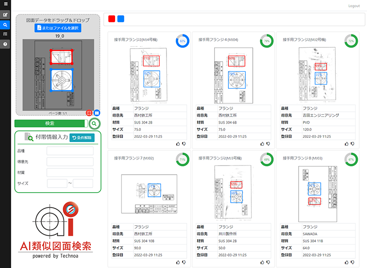
Task: Click the Logout link
Action: pyautogui.click(x=354, y=6)
